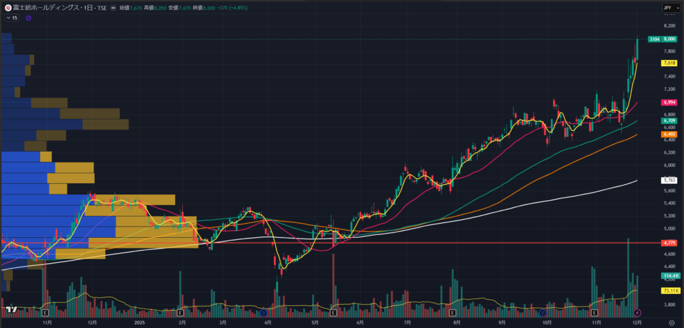Select the earnings marker near May

coord(333,313)
